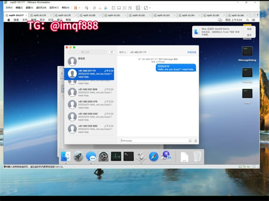Open Activity Monitor in the dock

116,156
